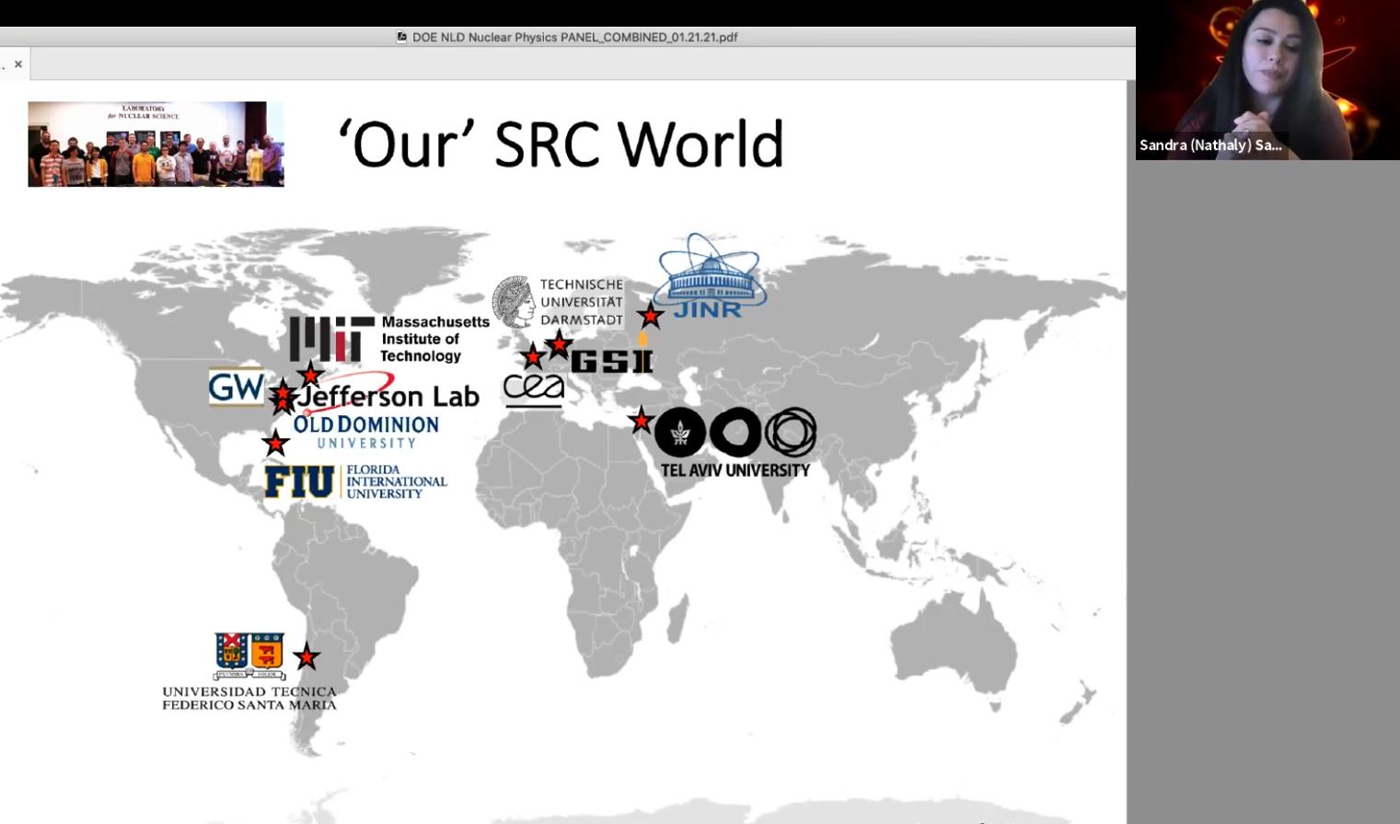Click the GSI logo
The image size is (1400, 824).
click(612, 362)
